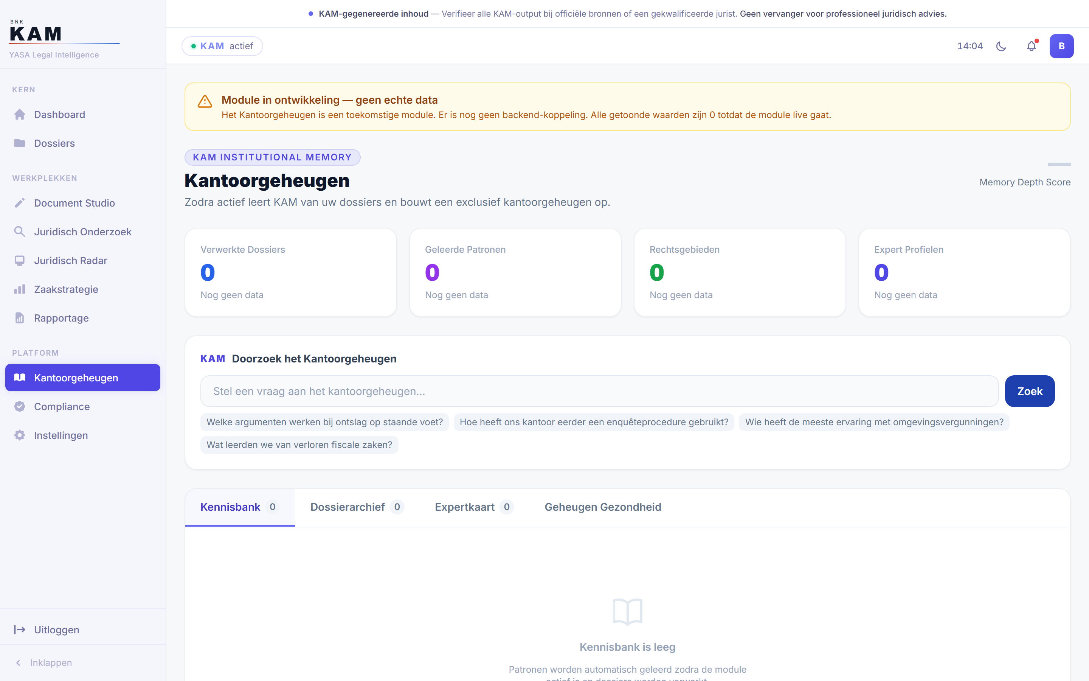Go to Compliance page label
1089x681 pixels.
click(62, 406)
